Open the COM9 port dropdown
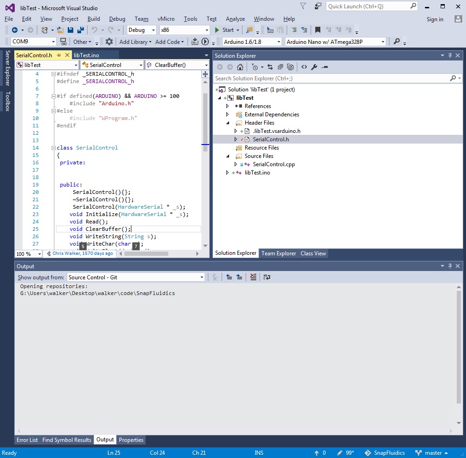 click(33, 42)
